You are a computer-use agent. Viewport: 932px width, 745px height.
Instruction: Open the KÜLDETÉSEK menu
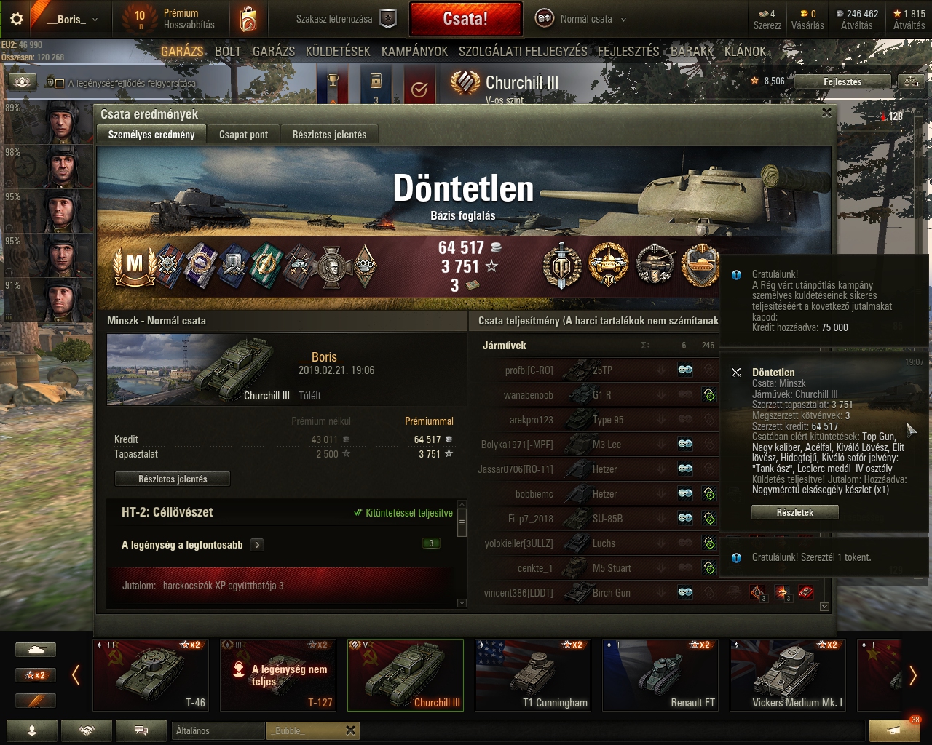[x=338, y=52]
